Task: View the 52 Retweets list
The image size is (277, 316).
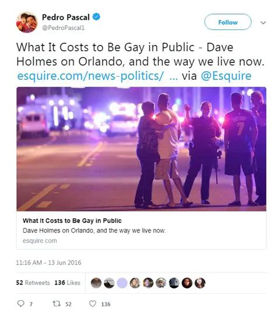Action: pyautogui.click(x=33, y=283)
